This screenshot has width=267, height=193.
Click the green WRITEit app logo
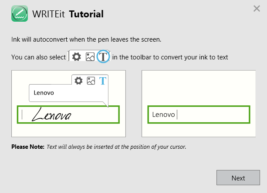tap(20, 14)
